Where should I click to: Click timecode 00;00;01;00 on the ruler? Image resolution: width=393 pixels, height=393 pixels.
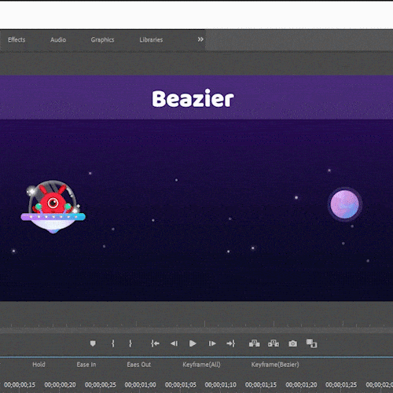tap(141, 384)
